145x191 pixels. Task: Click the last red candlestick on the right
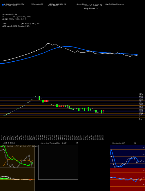pos(104,111)
